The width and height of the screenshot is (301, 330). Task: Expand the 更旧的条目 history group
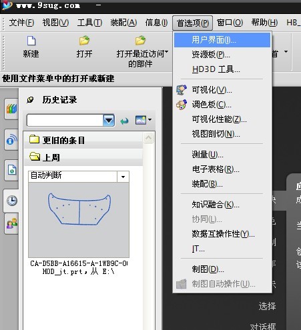coord(83,140)
